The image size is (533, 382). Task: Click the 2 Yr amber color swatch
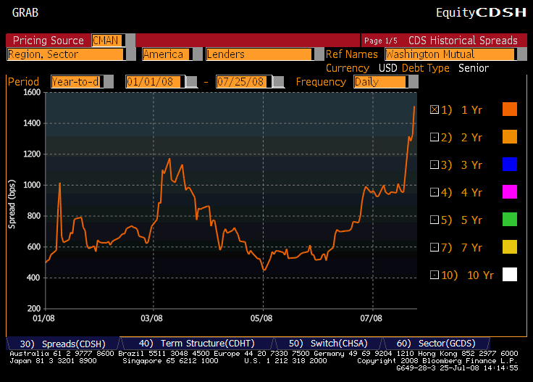click(x=510, y=137)
